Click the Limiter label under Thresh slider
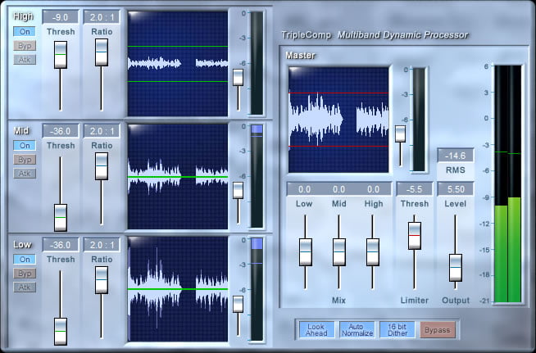Image resolution: width=536 pixels, height=353 pixels. [415, 301]
